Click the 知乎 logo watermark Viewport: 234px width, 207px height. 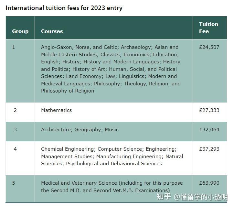[164, 197]
